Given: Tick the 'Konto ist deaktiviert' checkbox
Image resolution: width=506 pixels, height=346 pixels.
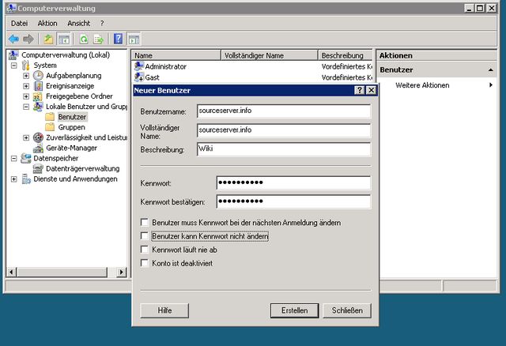Looking at the screenshot, I should [144, 263].
